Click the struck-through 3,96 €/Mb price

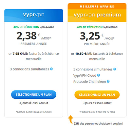pyautogui.click(x=47, y=27)
